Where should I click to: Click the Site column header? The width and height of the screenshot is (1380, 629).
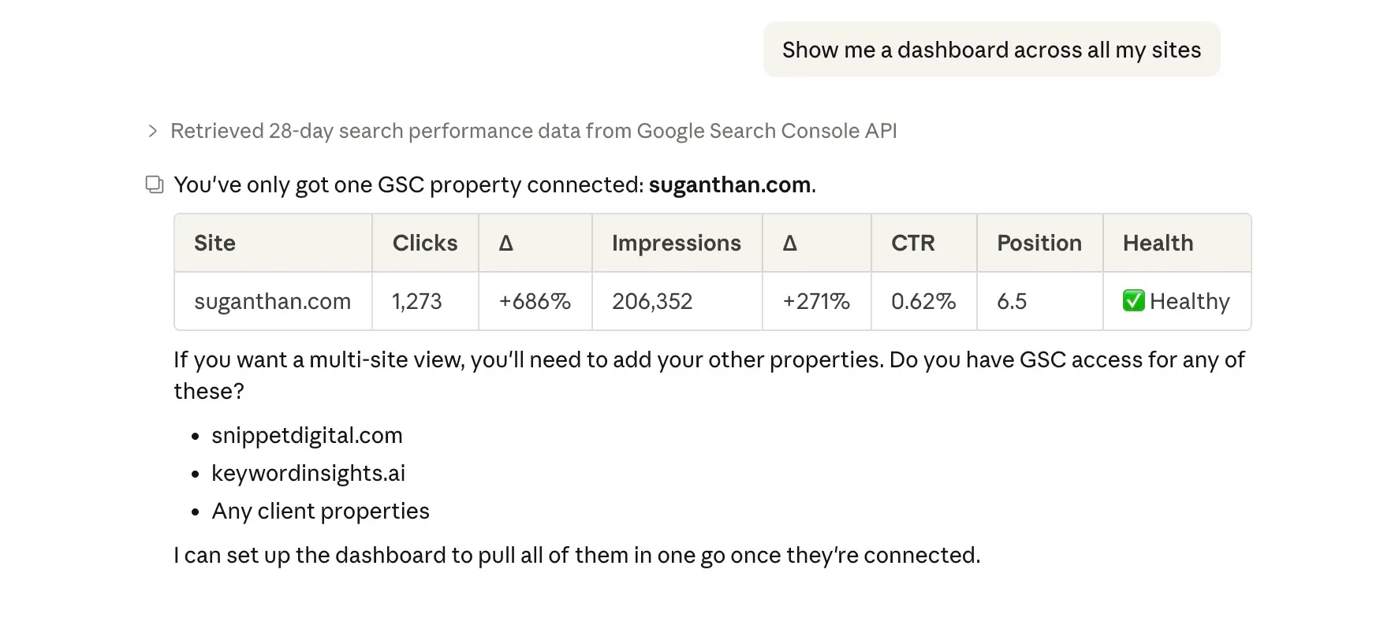pyautogui.click(x=214, y=243)
